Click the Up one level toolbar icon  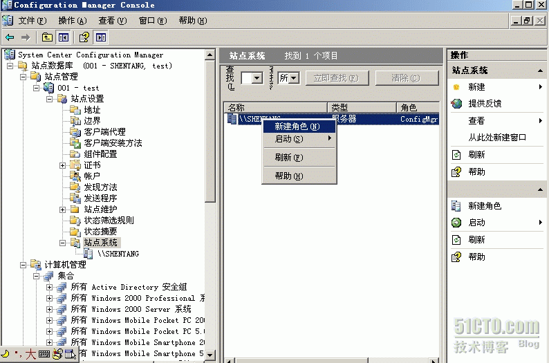47,37
